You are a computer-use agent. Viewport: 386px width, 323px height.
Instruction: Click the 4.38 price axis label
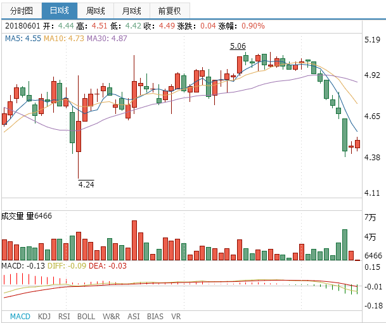[x=372, y=157]
